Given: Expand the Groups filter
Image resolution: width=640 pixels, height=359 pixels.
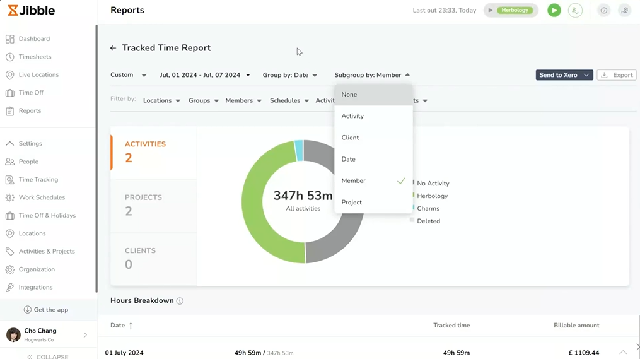Looking at the screenshot, I should coord(203,100).
